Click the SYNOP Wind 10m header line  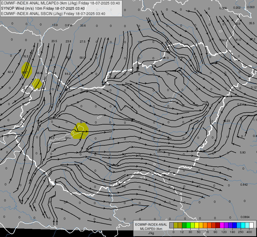pos(43,8)
